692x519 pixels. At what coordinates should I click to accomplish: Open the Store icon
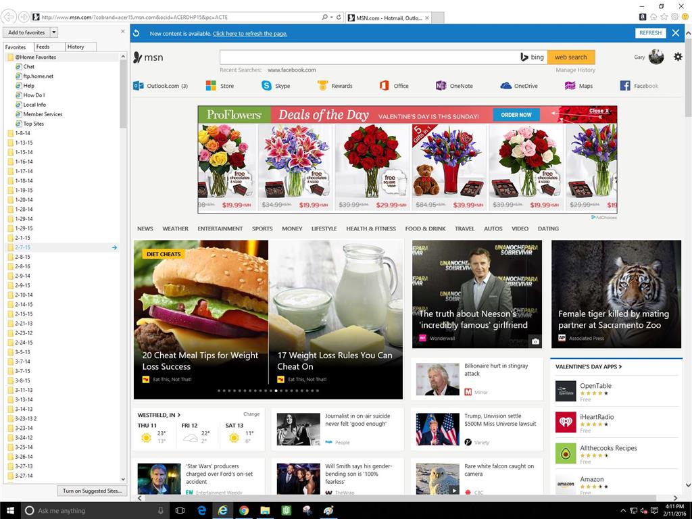tap(211, 86)
